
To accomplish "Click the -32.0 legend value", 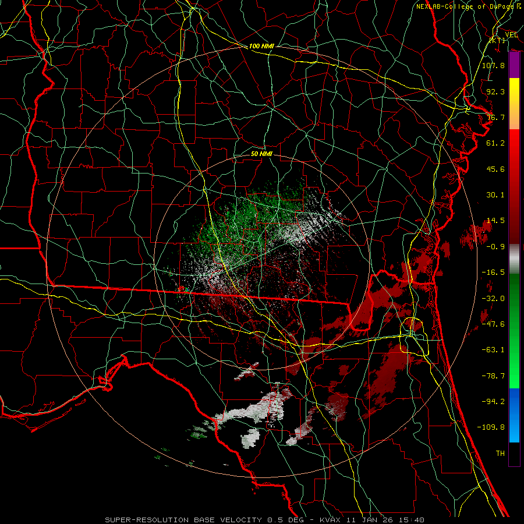I will 493,299.
